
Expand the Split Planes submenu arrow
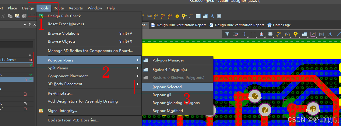(x=138, y=68)
